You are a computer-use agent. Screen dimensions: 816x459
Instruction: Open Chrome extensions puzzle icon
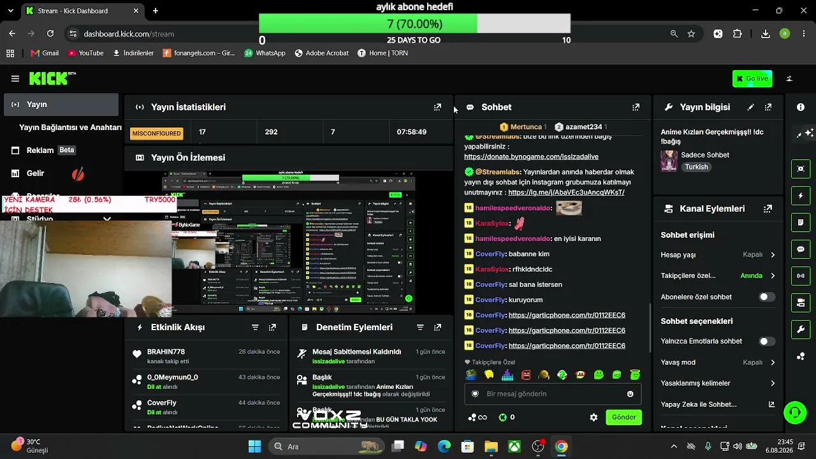coord(738,34)
